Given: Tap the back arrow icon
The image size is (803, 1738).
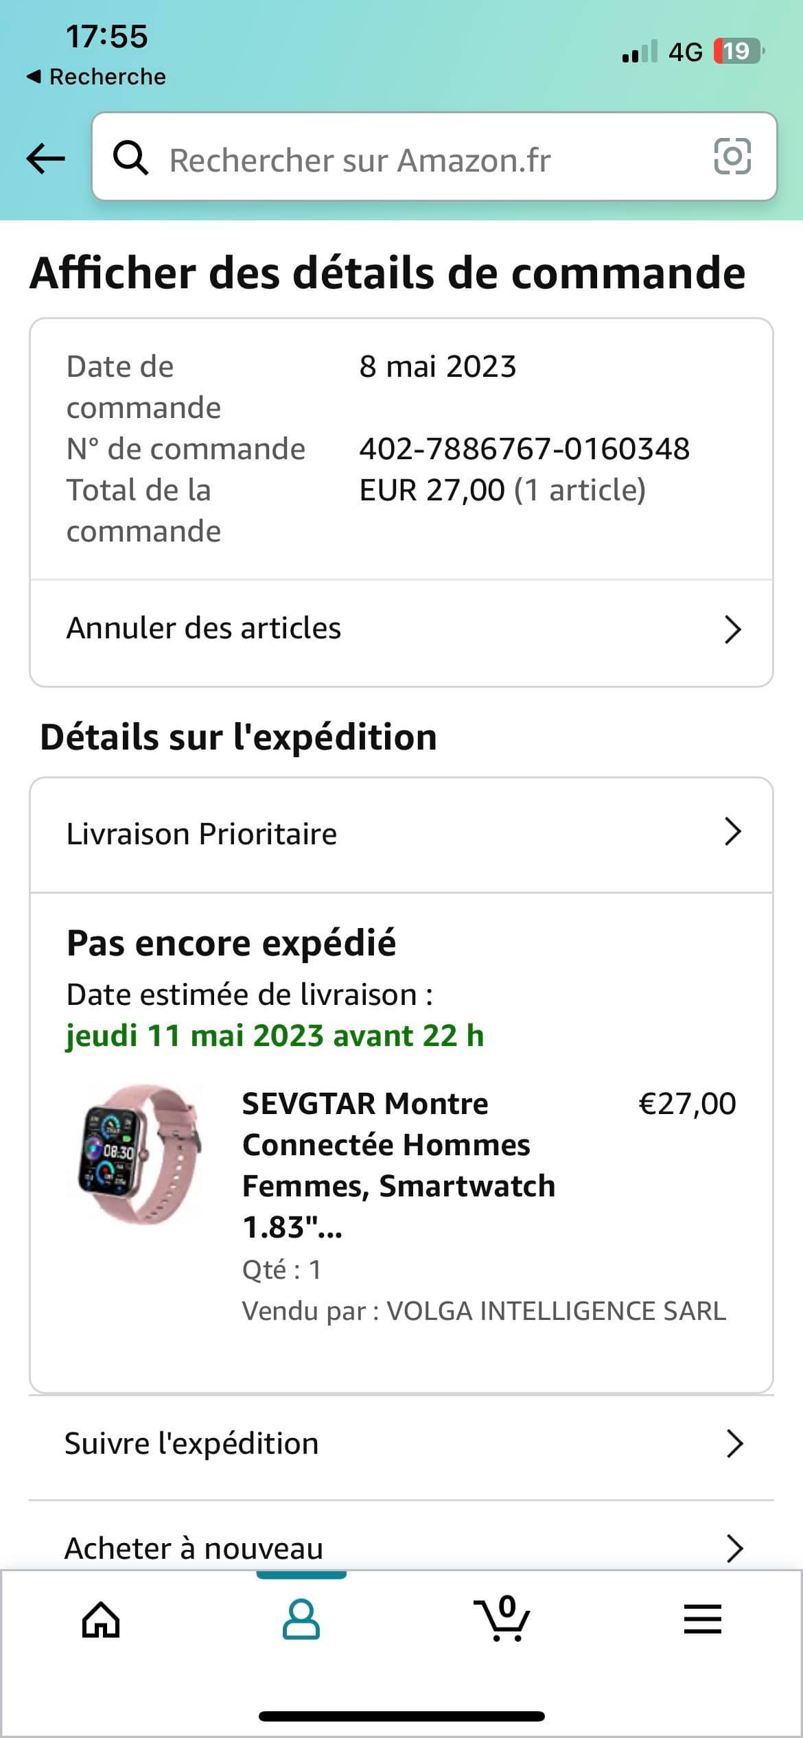Looking at the screenshot, I should [x=45, y=159].
